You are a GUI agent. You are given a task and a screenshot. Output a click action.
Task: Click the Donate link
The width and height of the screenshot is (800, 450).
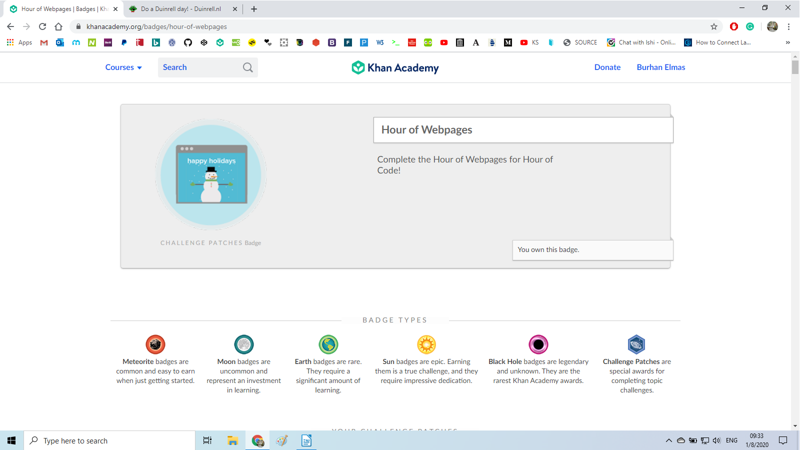607,67
